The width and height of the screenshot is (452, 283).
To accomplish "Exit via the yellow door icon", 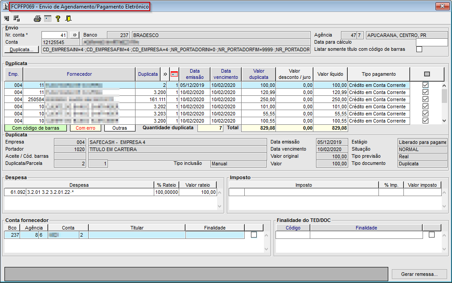I will [68, 19].
